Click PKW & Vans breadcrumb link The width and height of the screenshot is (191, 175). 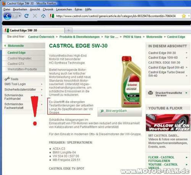pyautogui.click(x=132, y=37)
